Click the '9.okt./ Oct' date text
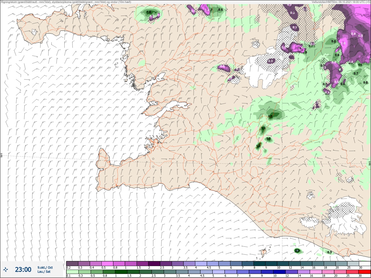This screenshot has height=278, width=371. coord(45,268)
